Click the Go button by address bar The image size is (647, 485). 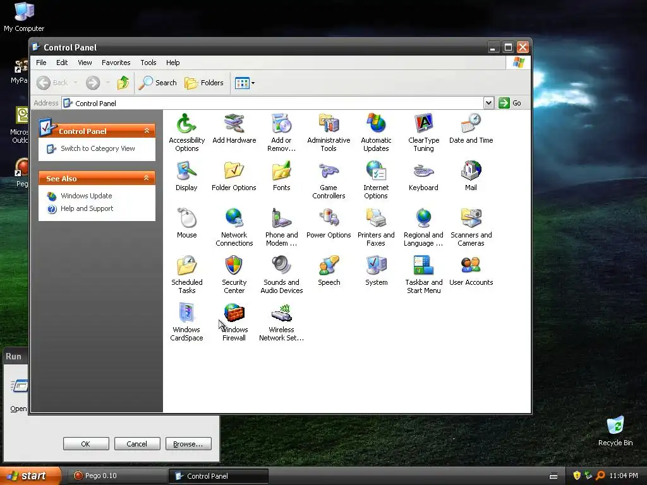(x=510, y=103)
